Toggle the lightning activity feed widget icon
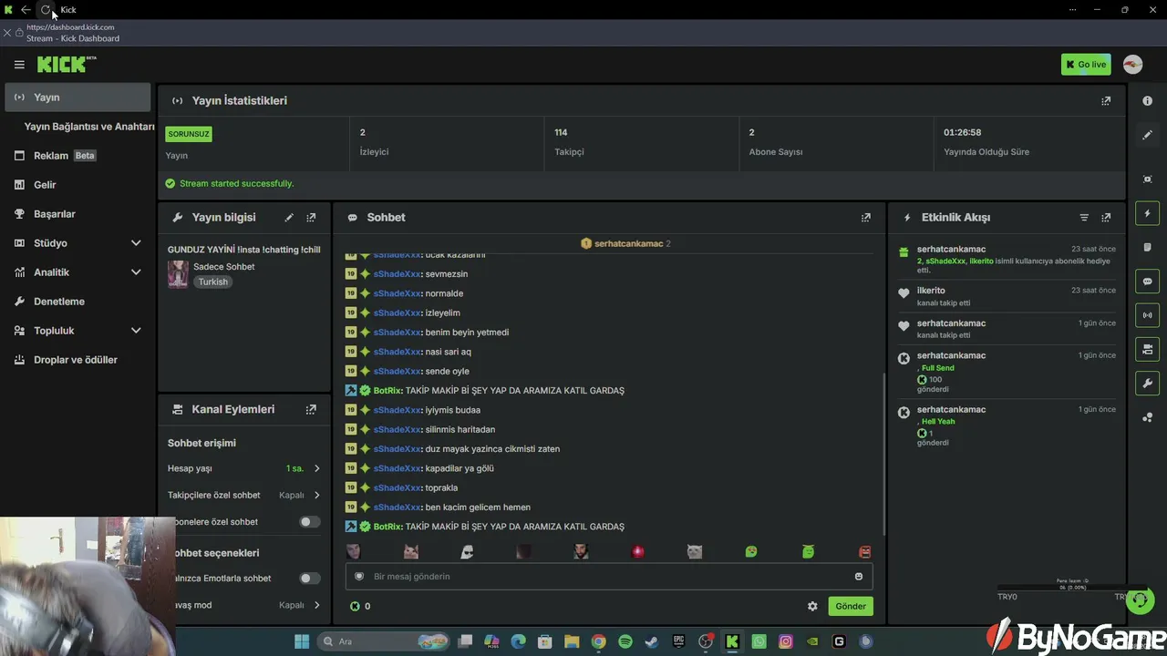Image resolution: width=1167 pixels, height=656 pixels. 1148,213
